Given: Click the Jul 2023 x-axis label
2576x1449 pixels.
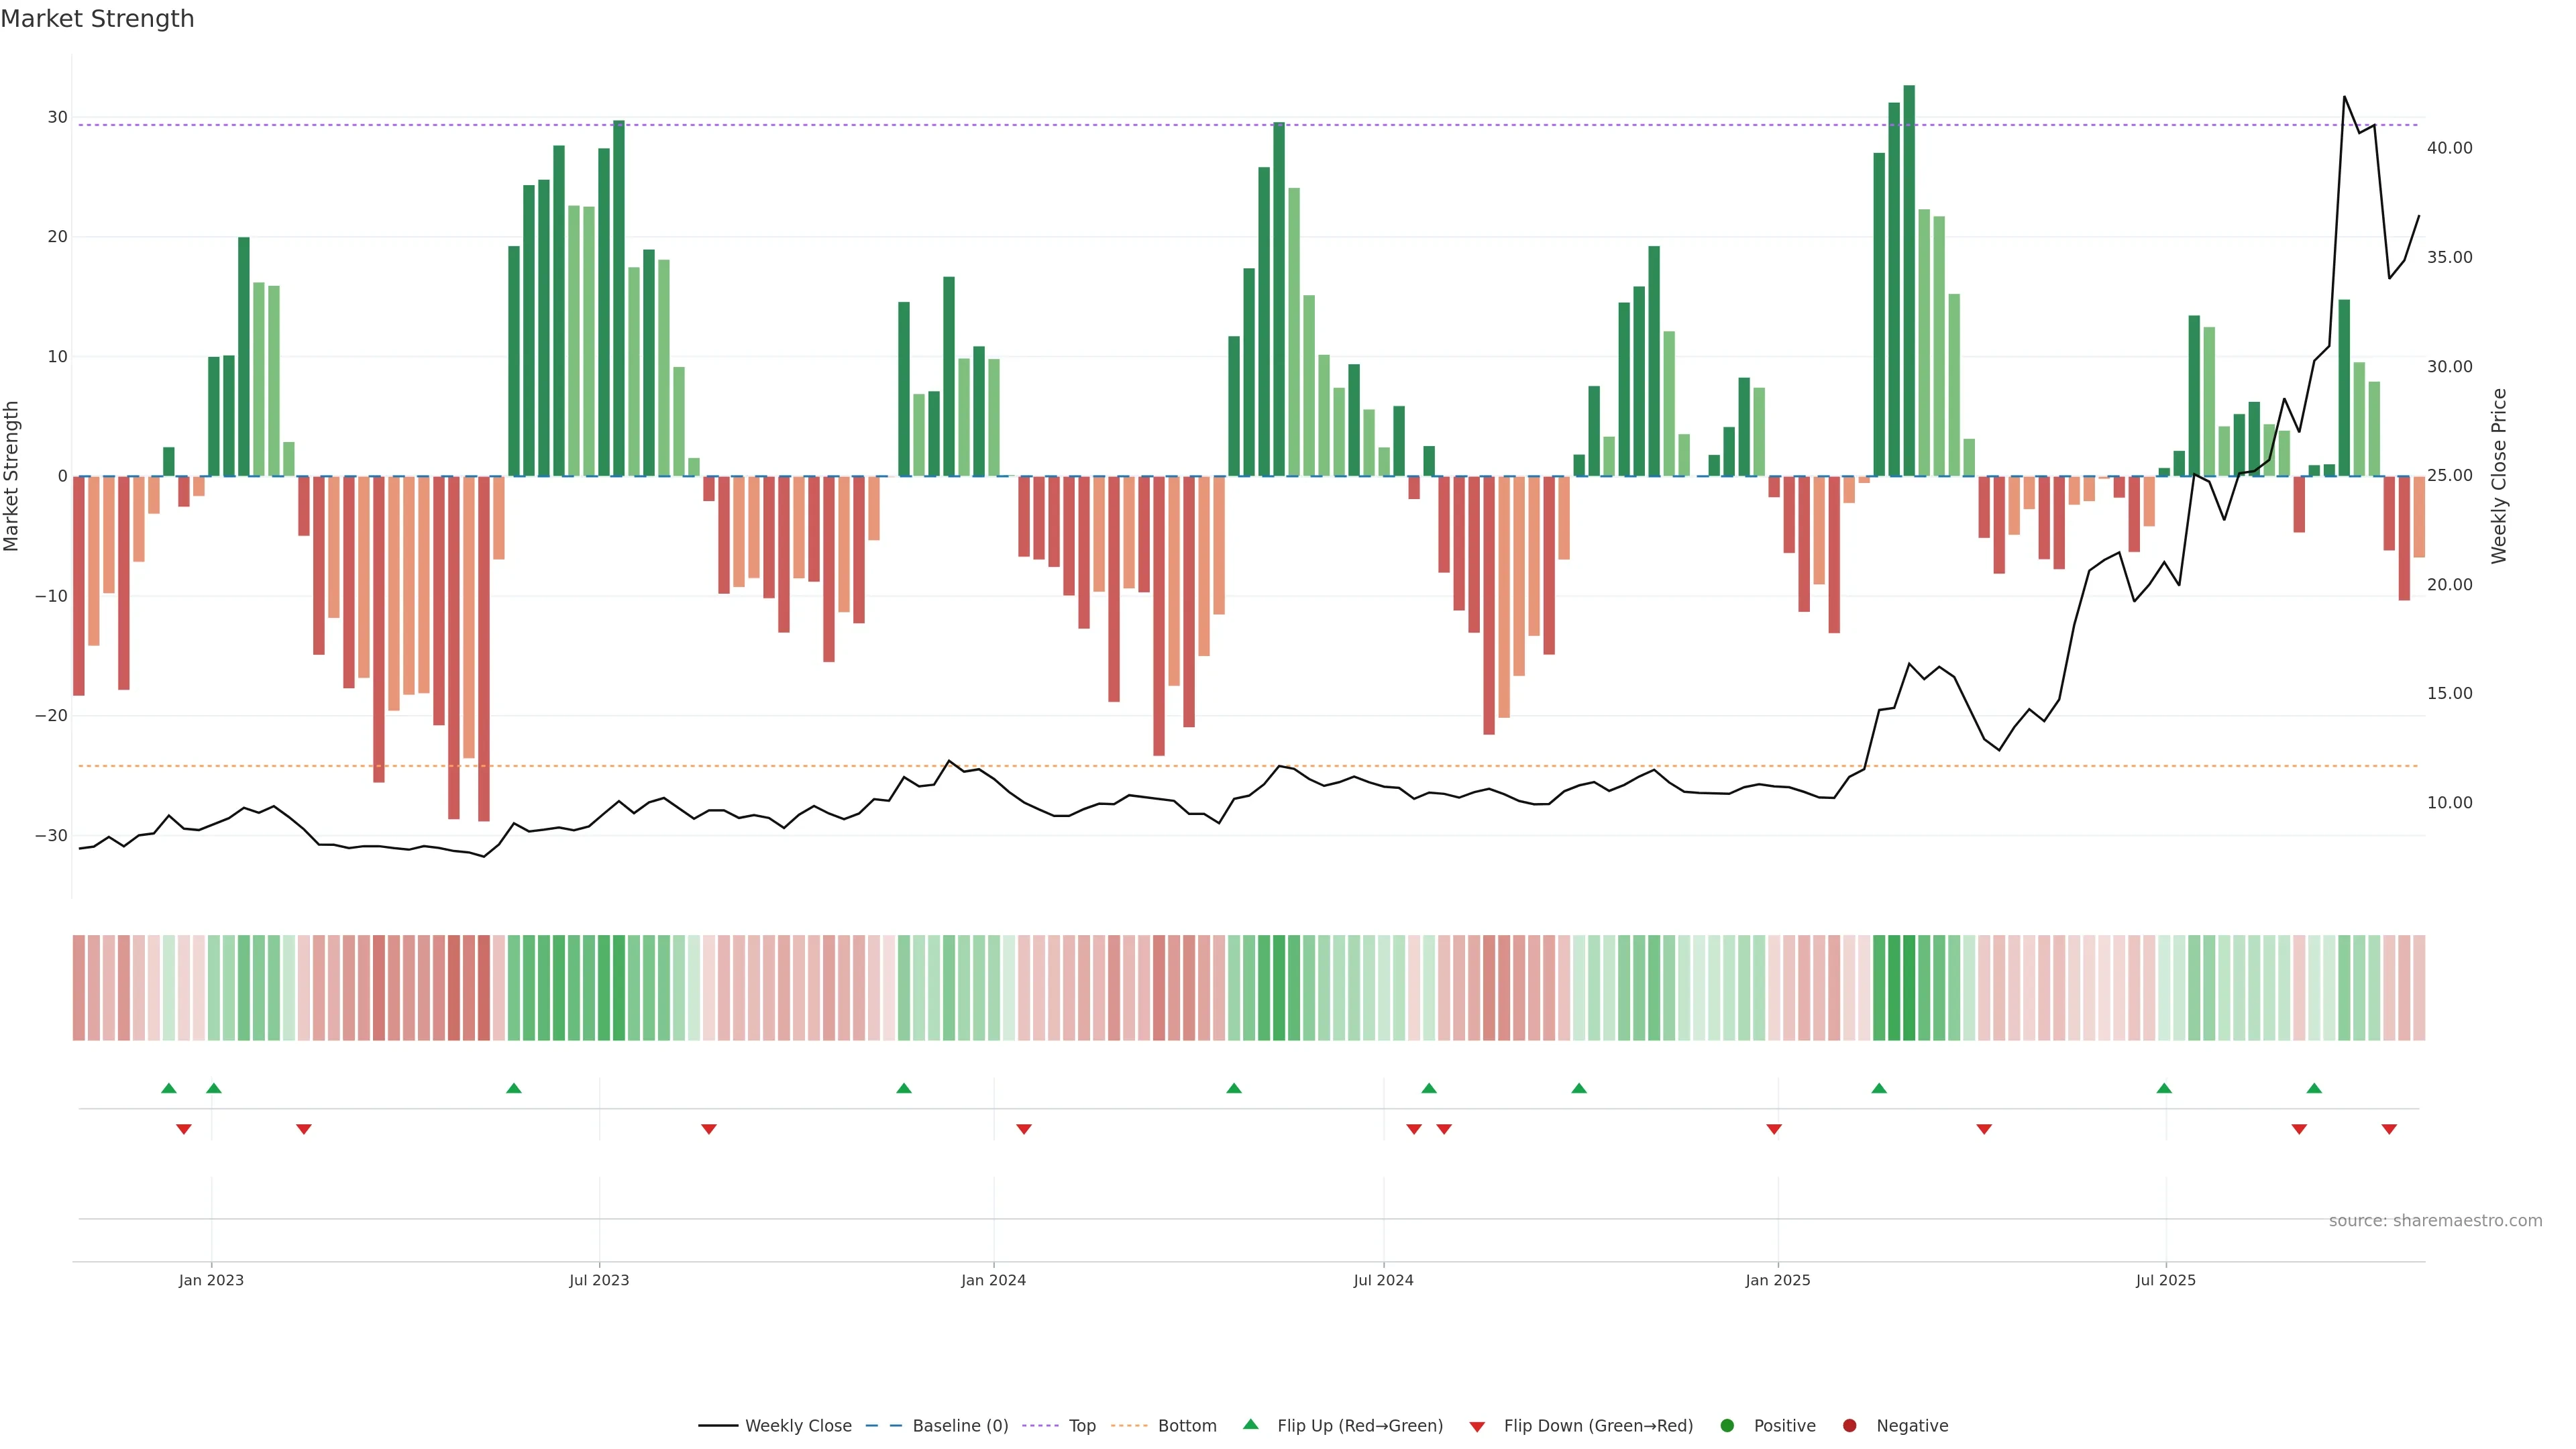Looking at the screenshot, I should coord(599,1280).
